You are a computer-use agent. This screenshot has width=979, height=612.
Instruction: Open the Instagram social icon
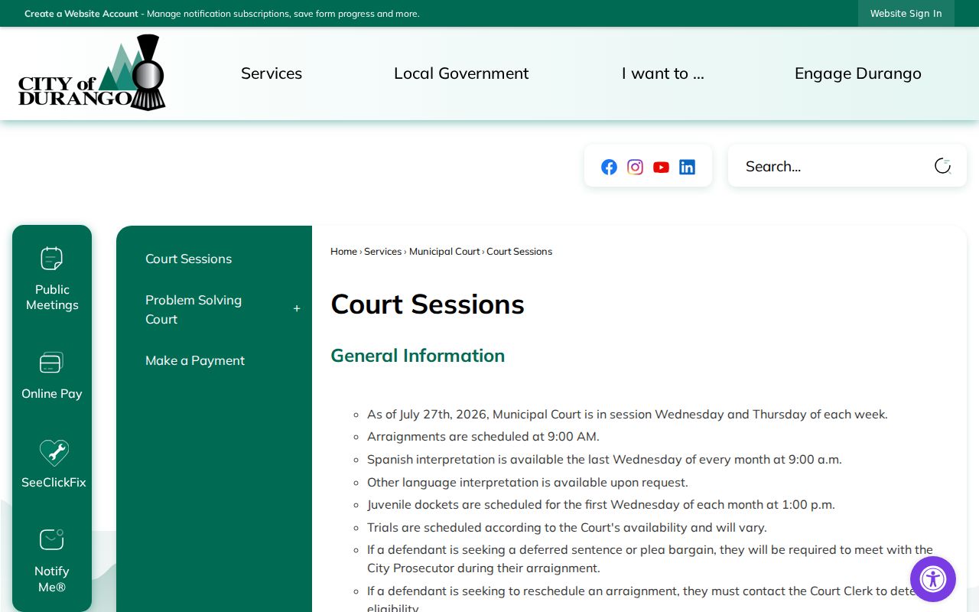tap(635, 167)
